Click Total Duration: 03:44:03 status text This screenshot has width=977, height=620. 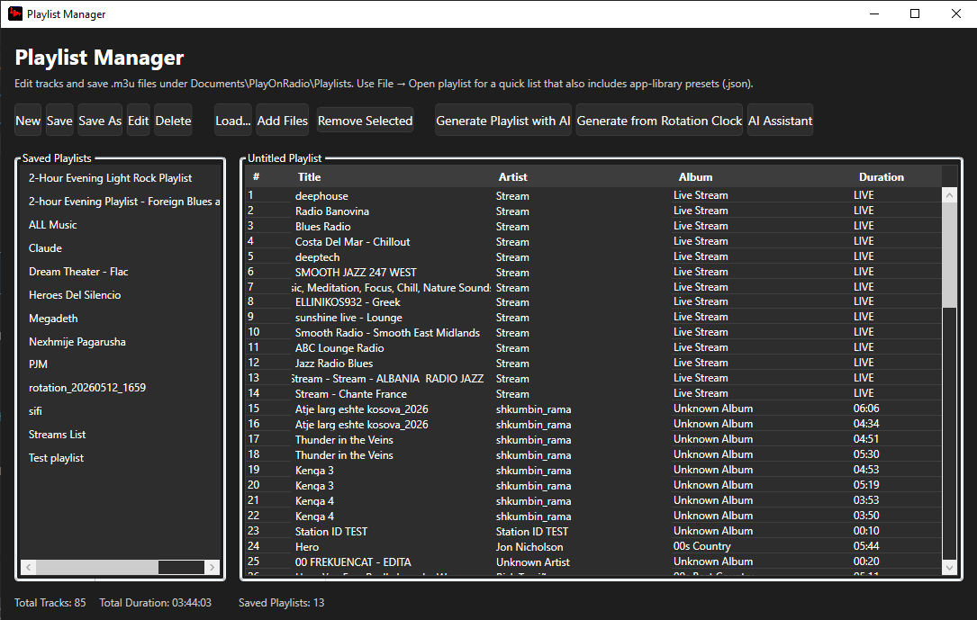[155, 603]
